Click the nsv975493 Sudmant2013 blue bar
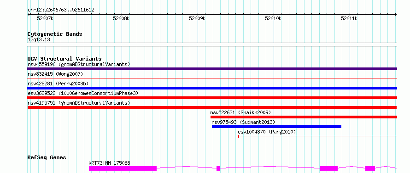 (x=276, y=127)
